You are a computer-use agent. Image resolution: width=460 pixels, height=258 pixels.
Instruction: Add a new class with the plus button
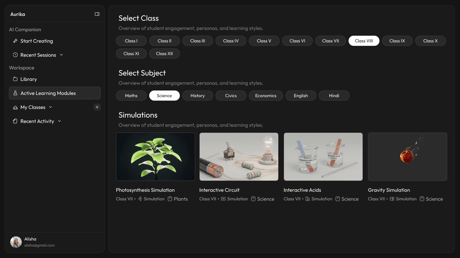97,107
